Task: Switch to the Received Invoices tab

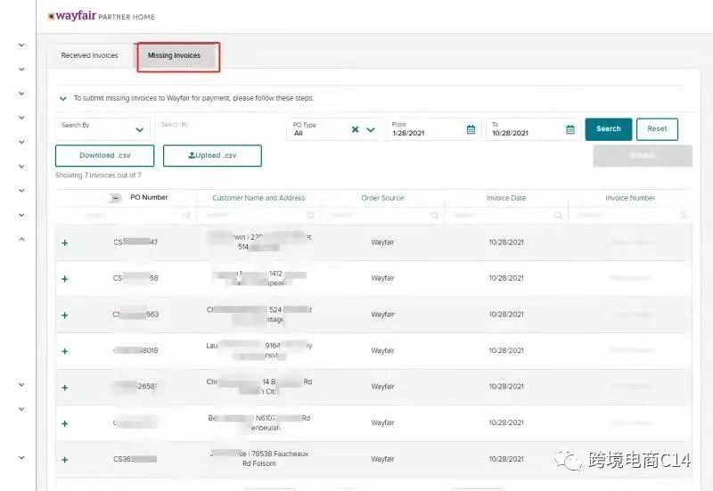Action: [89, 56]
